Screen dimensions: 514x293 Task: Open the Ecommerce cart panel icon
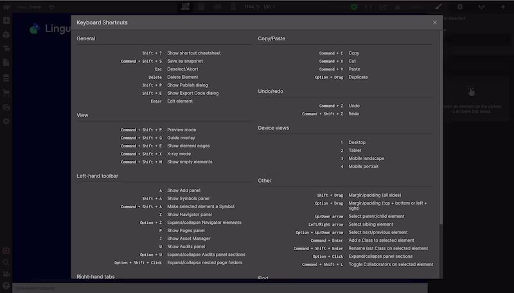point(6,93)
